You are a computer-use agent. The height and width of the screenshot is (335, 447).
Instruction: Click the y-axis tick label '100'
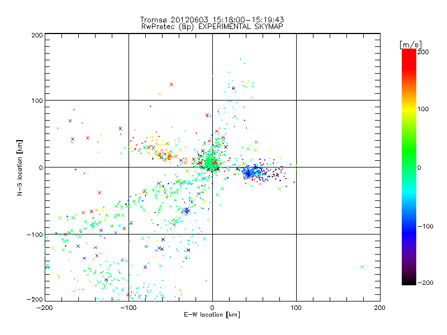pos(37,100)
